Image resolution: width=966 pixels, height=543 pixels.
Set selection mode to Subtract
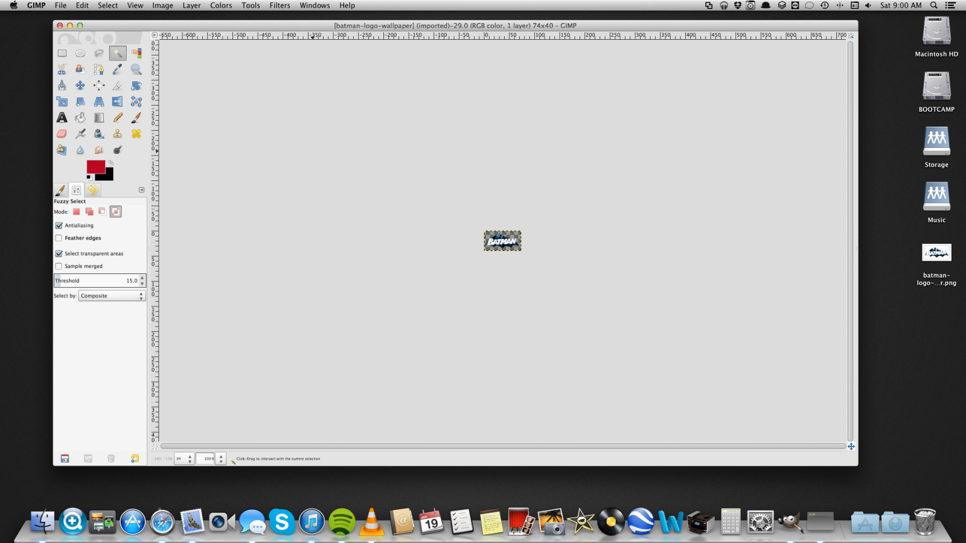pos(102,212)
